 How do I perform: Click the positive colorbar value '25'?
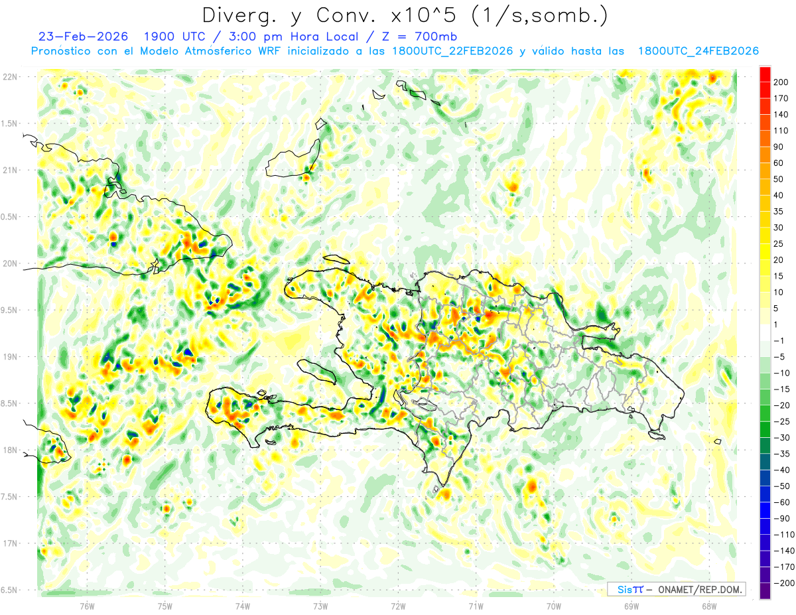tap(778, 243)
